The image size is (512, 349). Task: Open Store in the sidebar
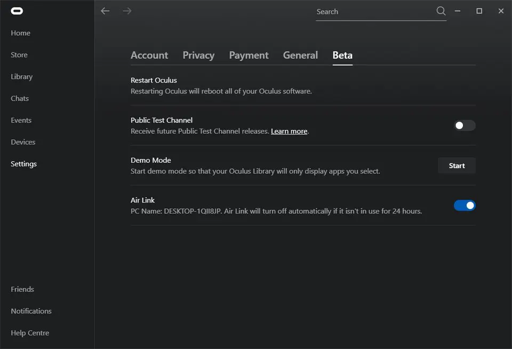pos(19,55)
